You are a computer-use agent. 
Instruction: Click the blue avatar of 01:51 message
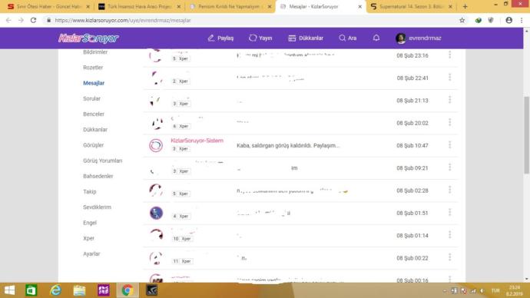pyautogui.click(x=156, y=214)
